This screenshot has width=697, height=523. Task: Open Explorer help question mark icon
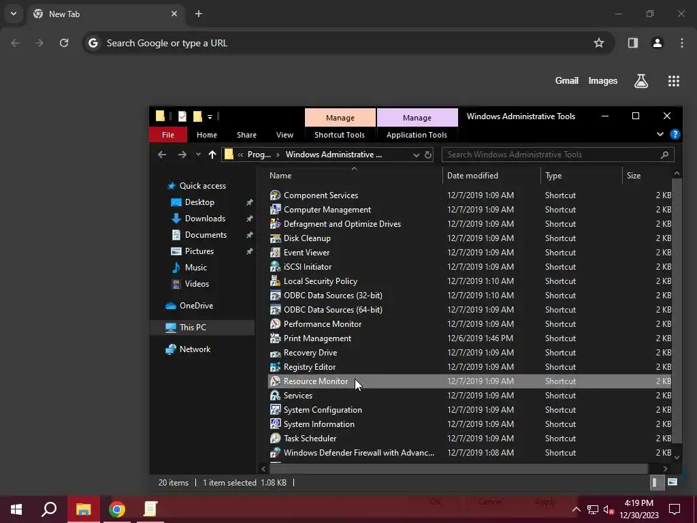675,134
